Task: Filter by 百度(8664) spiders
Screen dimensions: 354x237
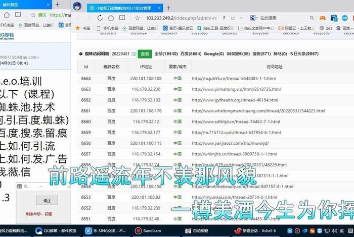Action: [191, 54]
